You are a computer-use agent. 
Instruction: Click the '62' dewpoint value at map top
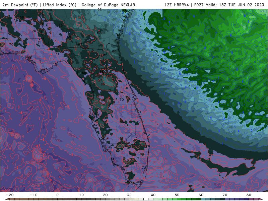(x=99, y=10)
